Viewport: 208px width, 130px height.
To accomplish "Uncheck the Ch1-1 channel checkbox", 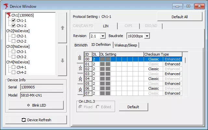I will pos(14,20).
